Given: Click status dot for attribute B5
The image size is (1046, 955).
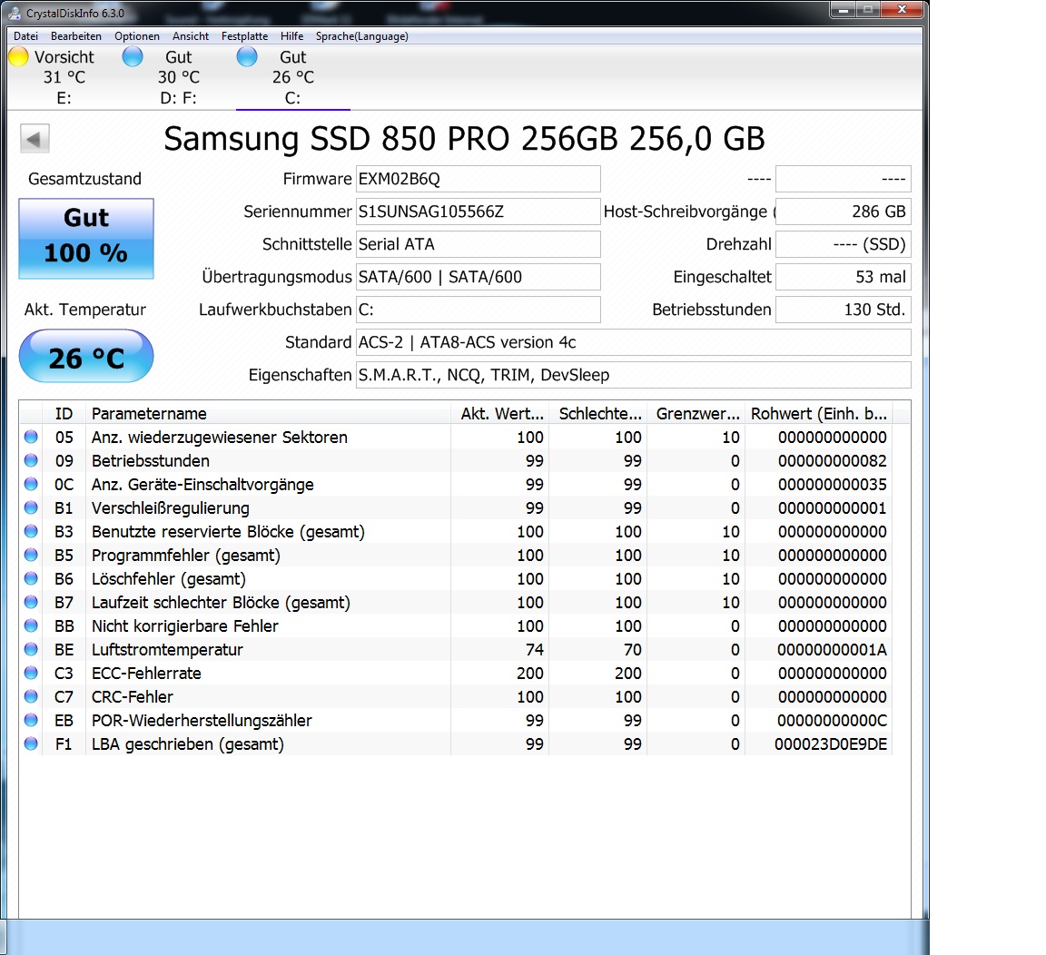Looking at the screenshot, I should tap(31, 554).
